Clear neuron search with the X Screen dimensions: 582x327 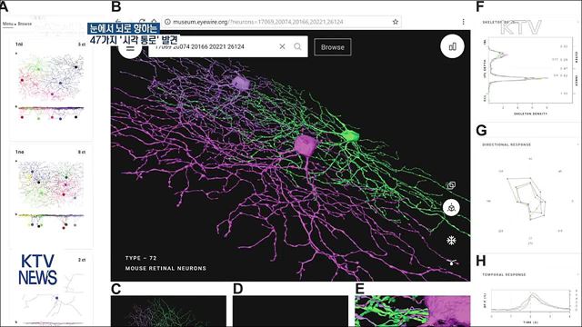[282, 46]
